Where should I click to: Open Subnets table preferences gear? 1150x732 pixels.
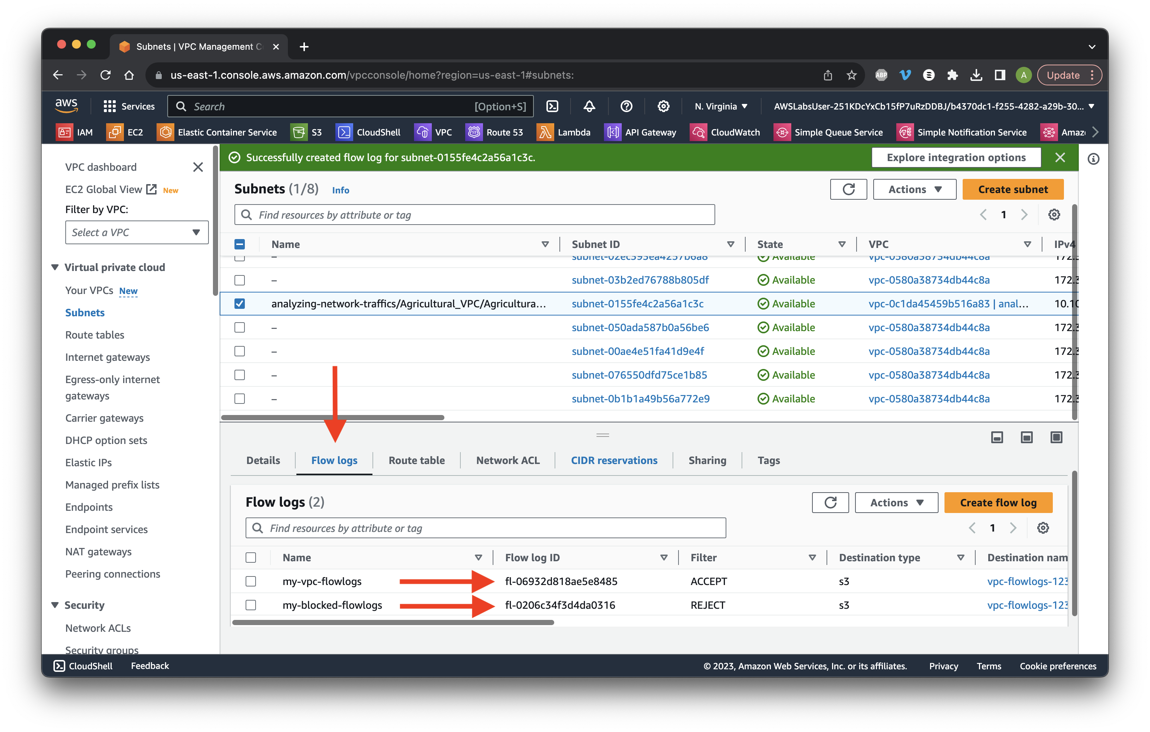coord(1054,215)
